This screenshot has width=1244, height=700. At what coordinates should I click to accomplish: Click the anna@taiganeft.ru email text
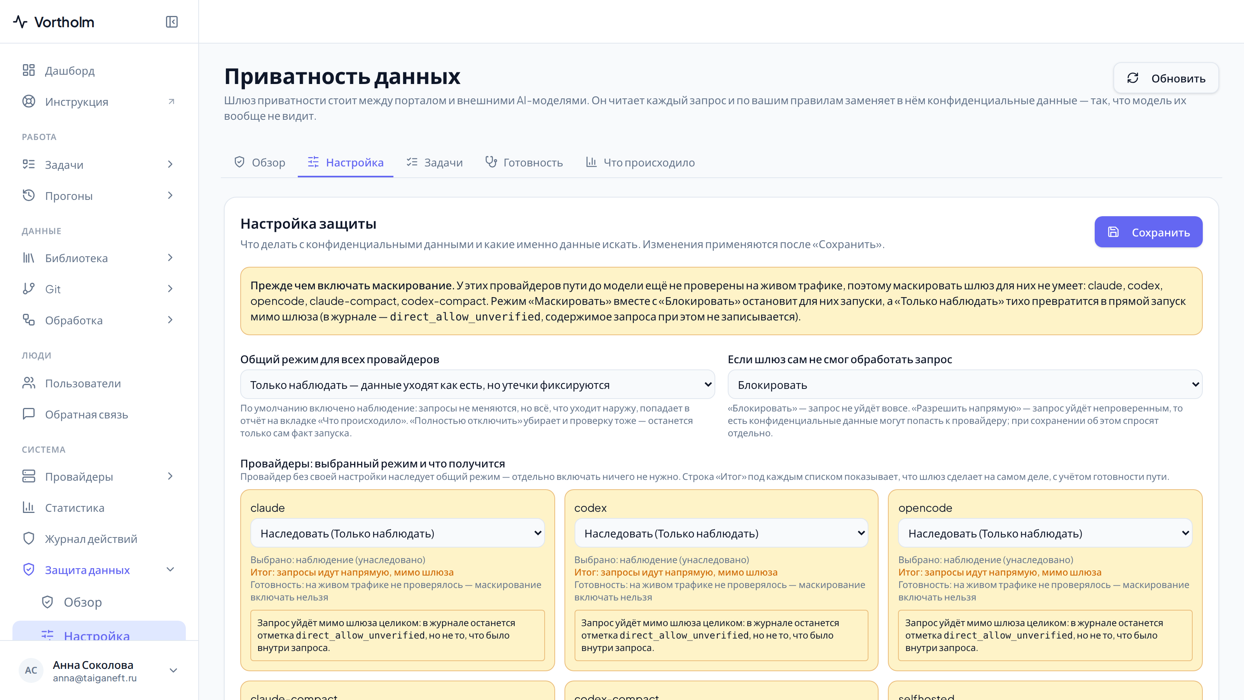click(94, 678)
